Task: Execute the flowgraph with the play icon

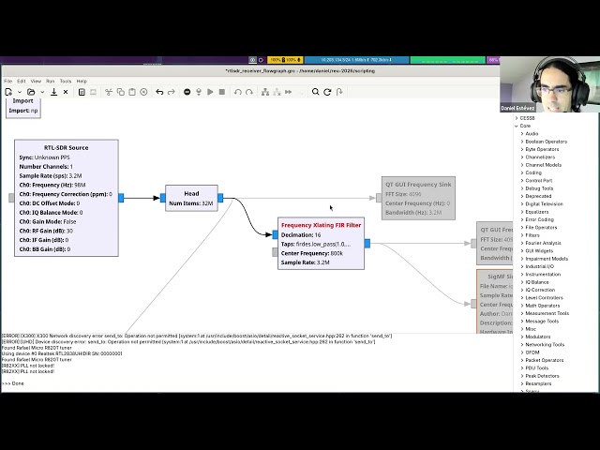Action: point(210,92)
